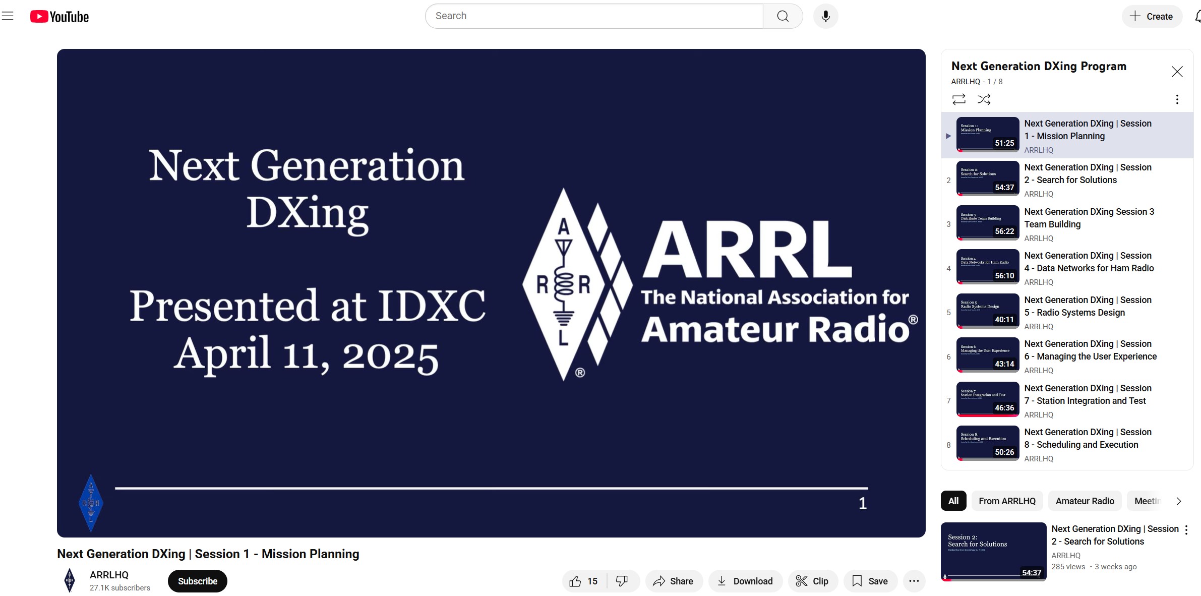
Task: Open playlist three-dot options menu
Action: pyautogui.click(x=1177, y=99)
